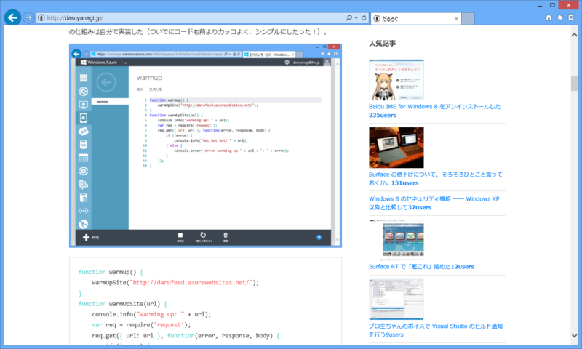Viewport: 582px width, 349px height.
Task: Open the Windows Azure portal screenshot image
Action: 205,145
